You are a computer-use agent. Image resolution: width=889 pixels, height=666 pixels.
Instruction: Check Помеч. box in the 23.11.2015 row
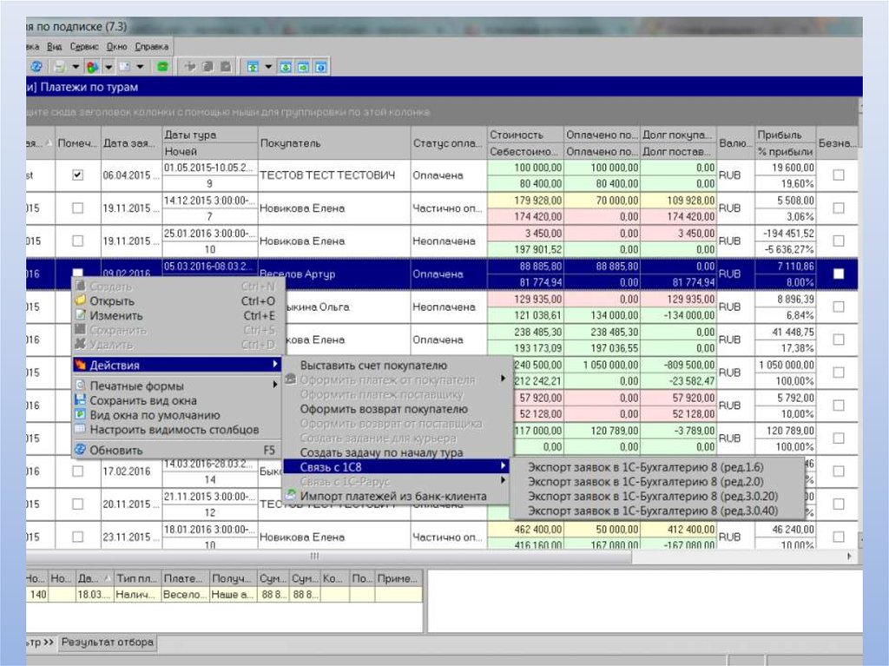[x=77, y=537]
